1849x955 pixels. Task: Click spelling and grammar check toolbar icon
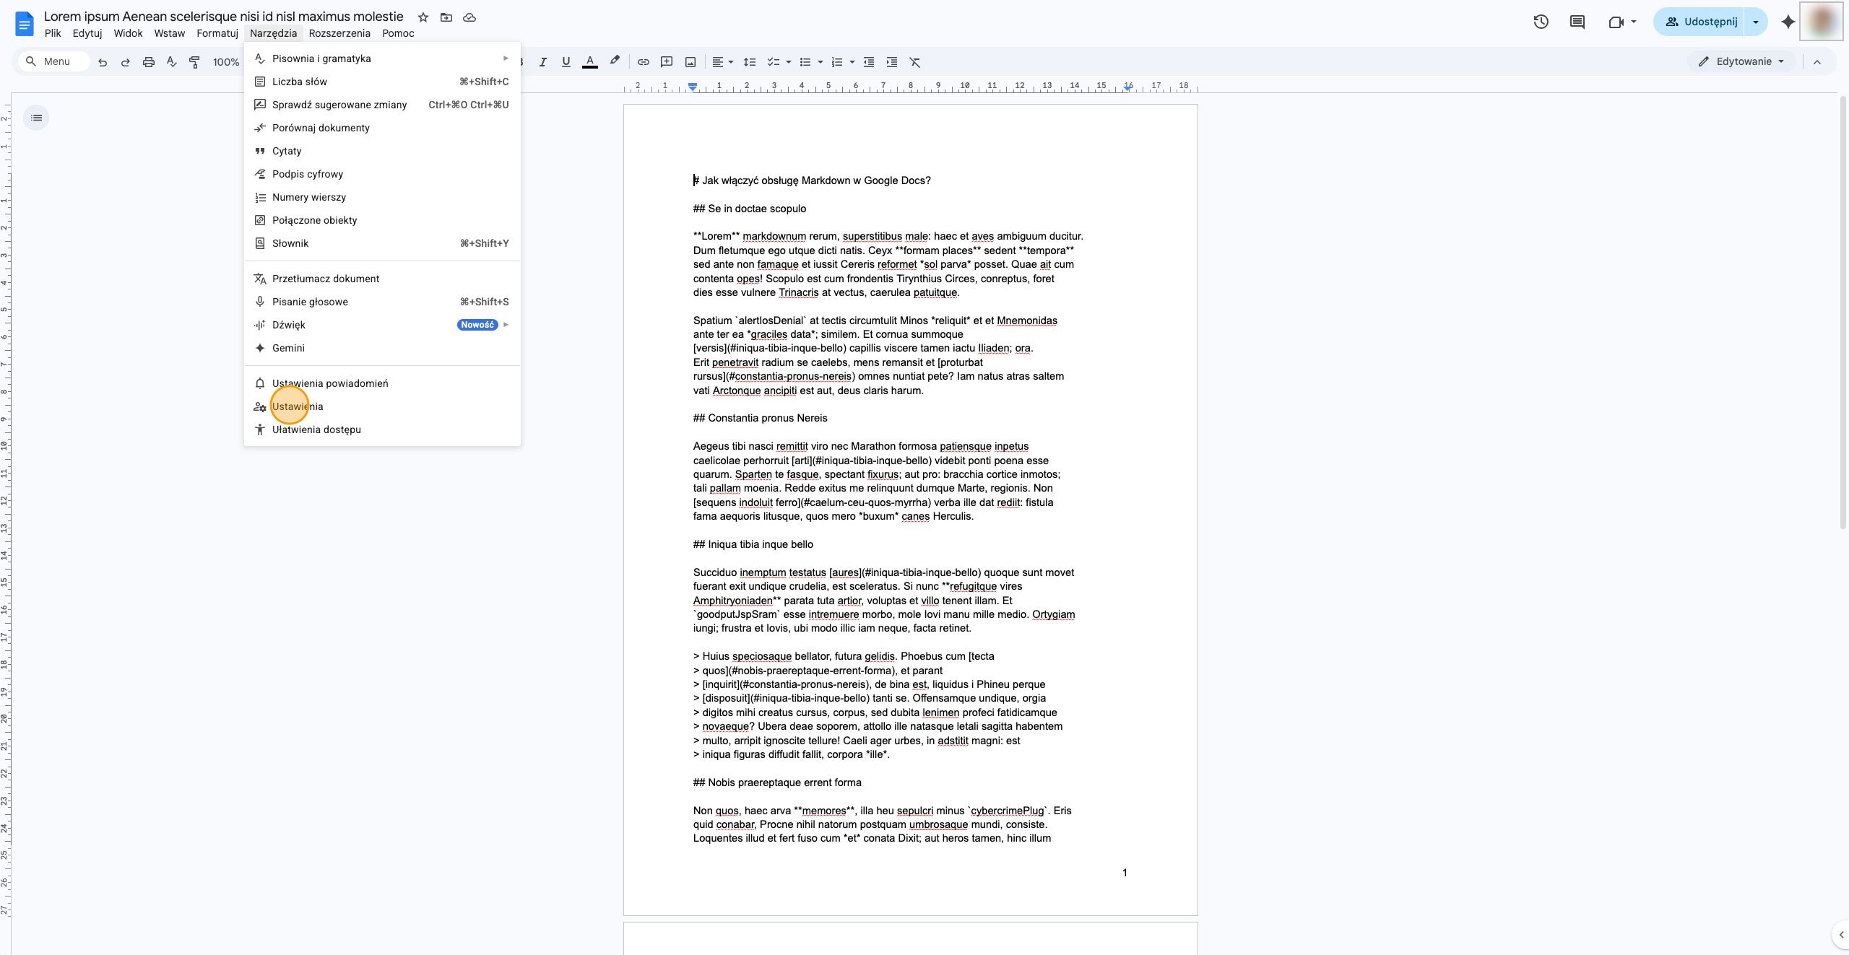172,62
